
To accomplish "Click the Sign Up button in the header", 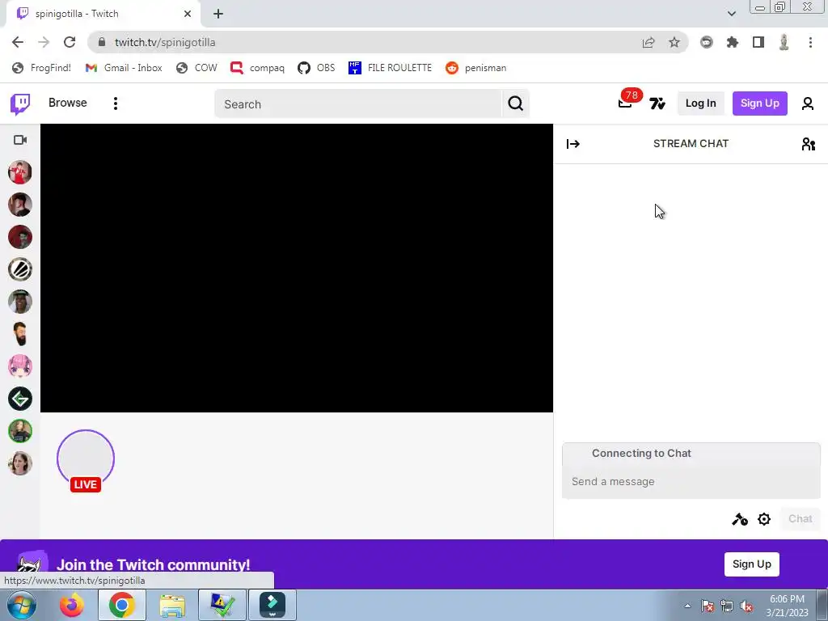I will coord(759,103).
